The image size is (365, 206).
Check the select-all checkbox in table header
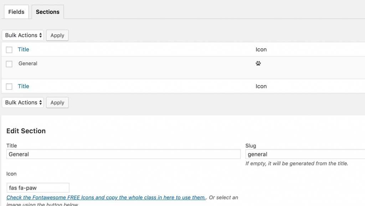coord(9,50)
